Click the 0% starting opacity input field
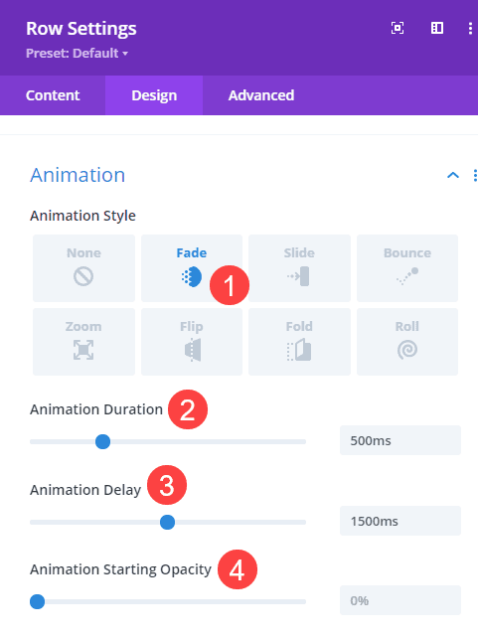The width and height of the screenshot is (478, 639). pyautogui.click(x=400, y=600)
